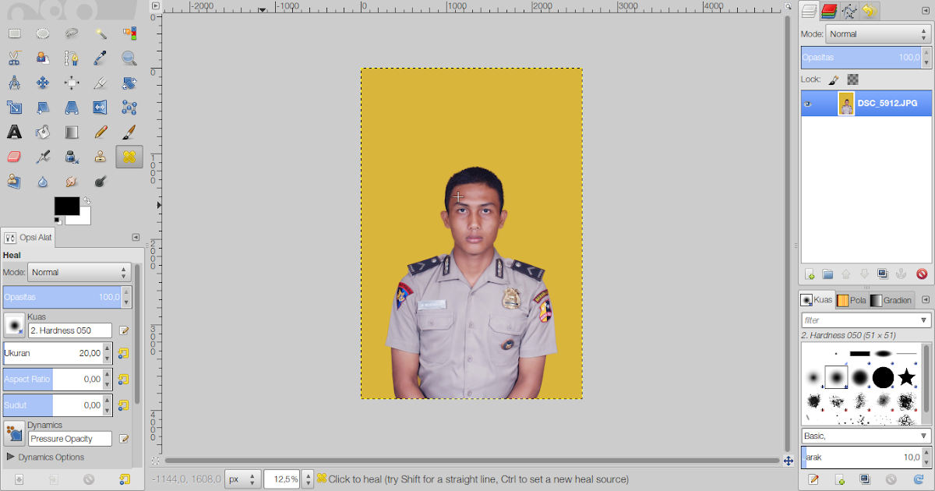Select the Perspective tool
This screenshot has width=935, height=491.
[x=72, y=108]
